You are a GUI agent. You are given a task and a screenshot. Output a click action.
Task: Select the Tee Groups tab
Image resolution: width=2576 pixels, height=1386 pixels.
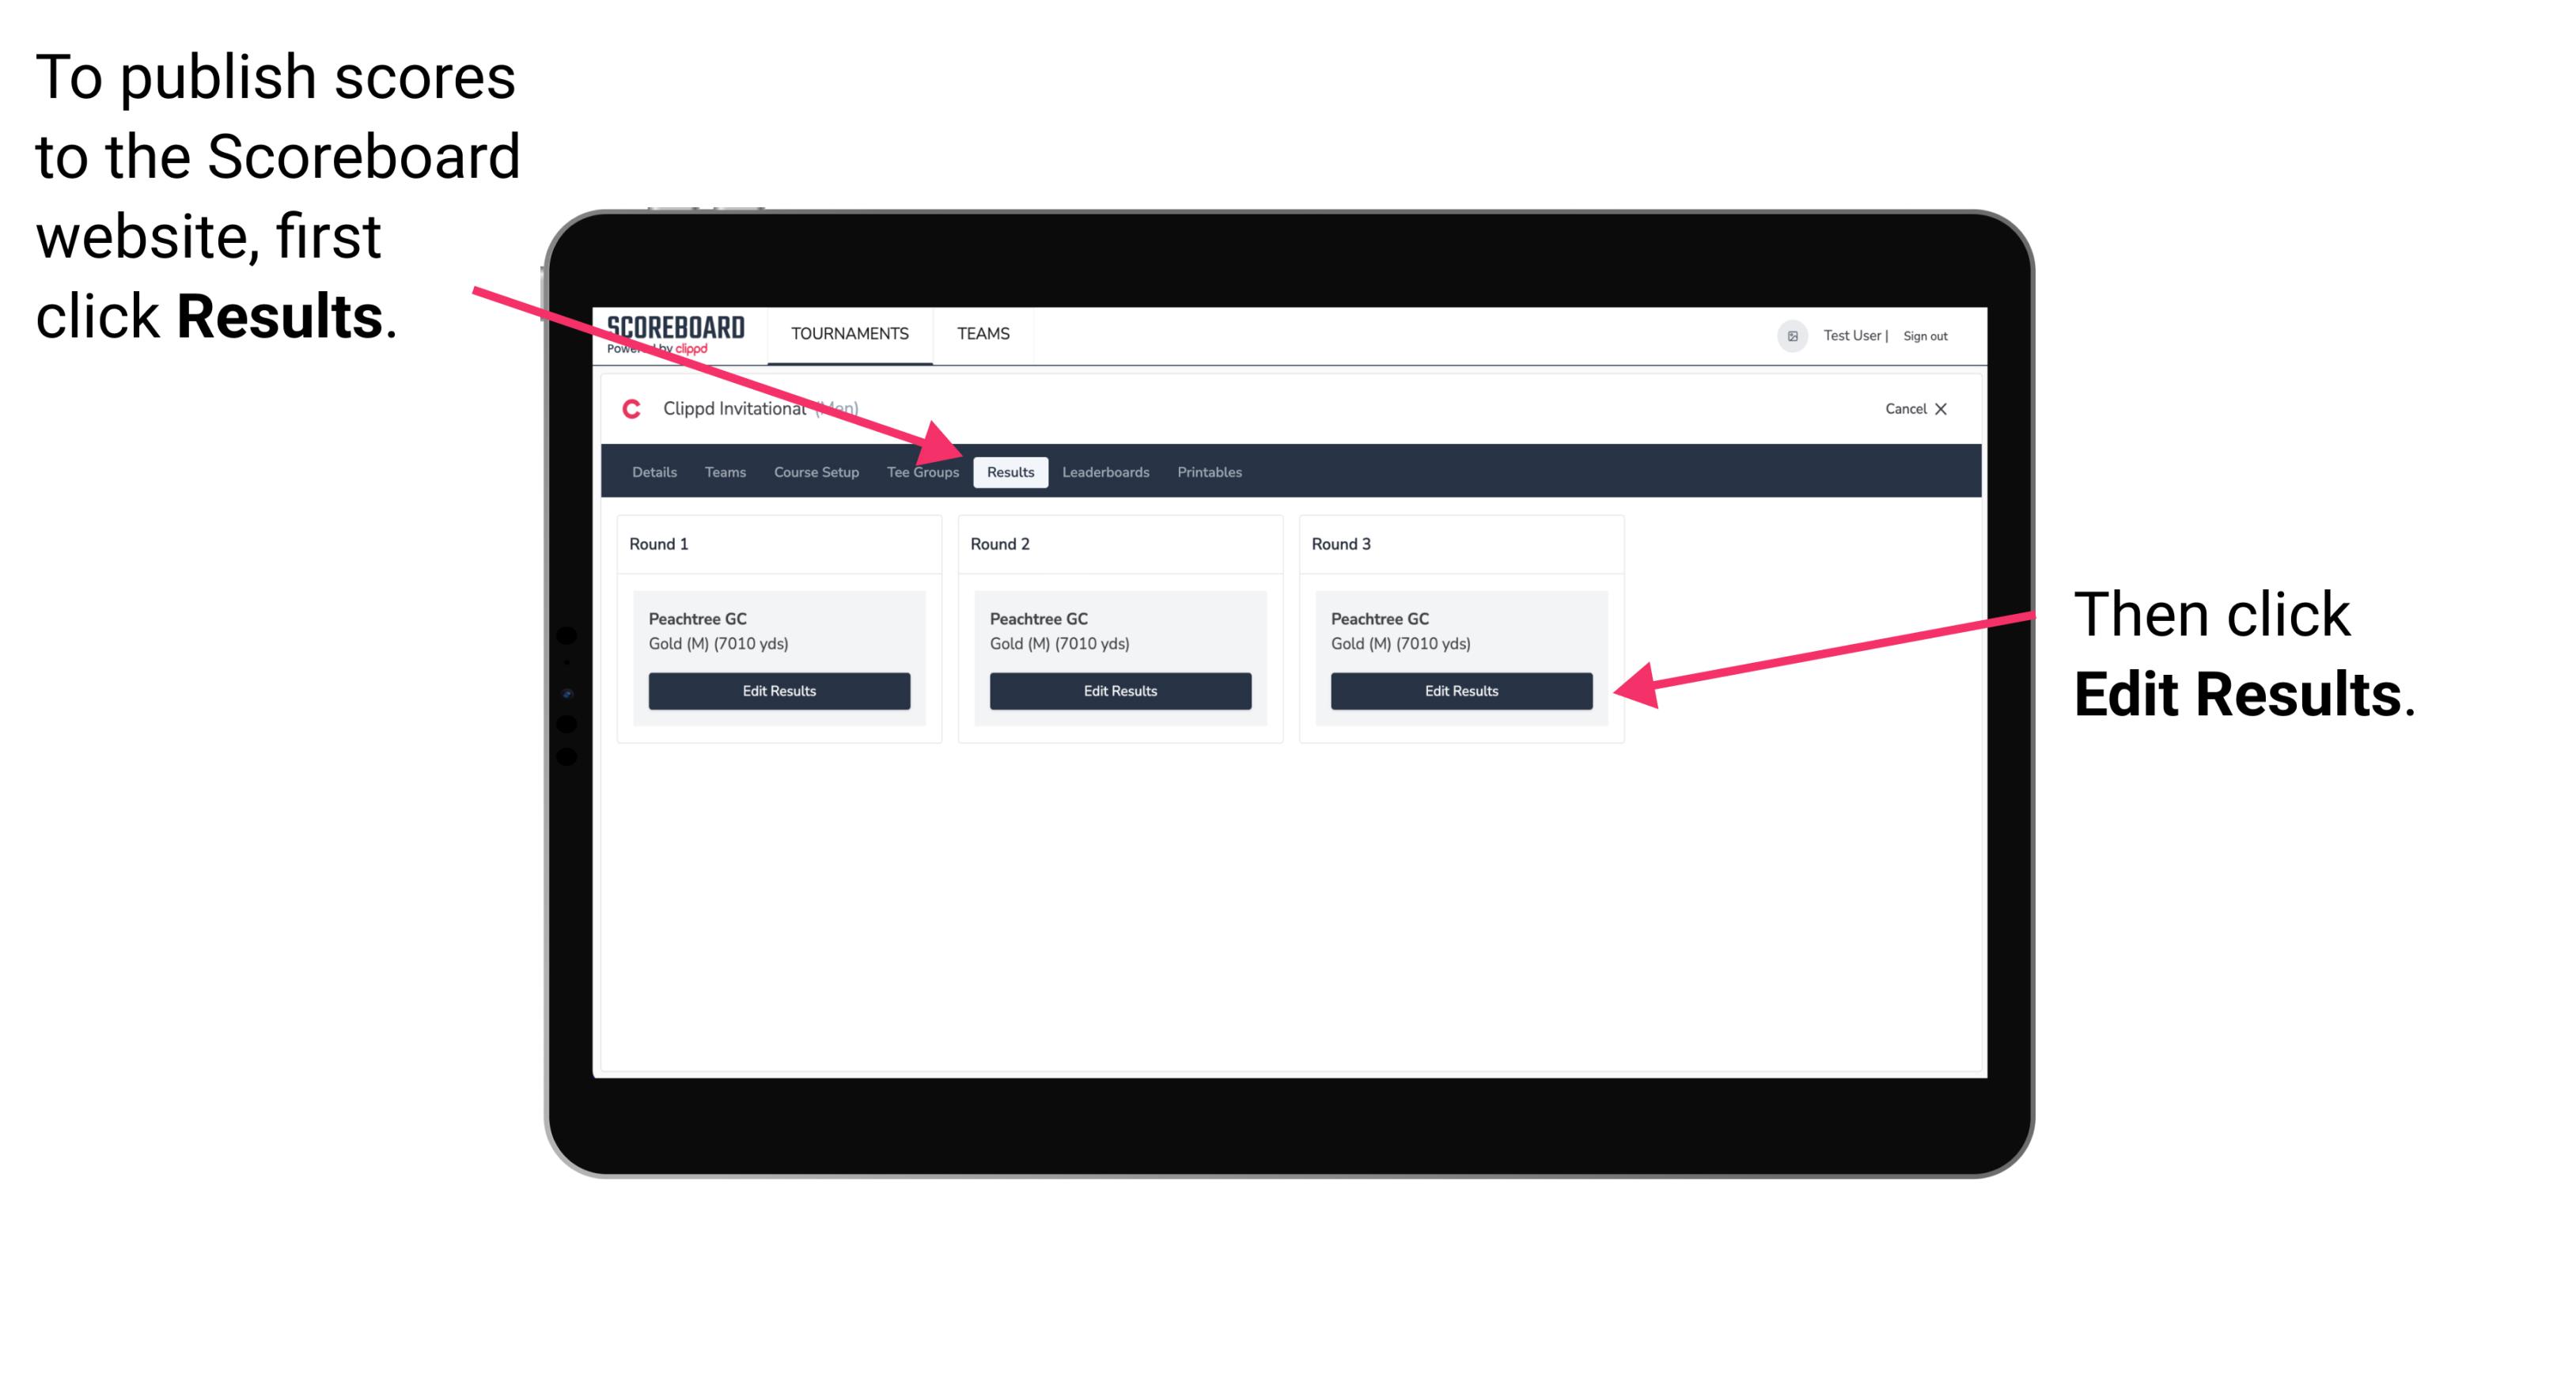[x=923, y=473]
